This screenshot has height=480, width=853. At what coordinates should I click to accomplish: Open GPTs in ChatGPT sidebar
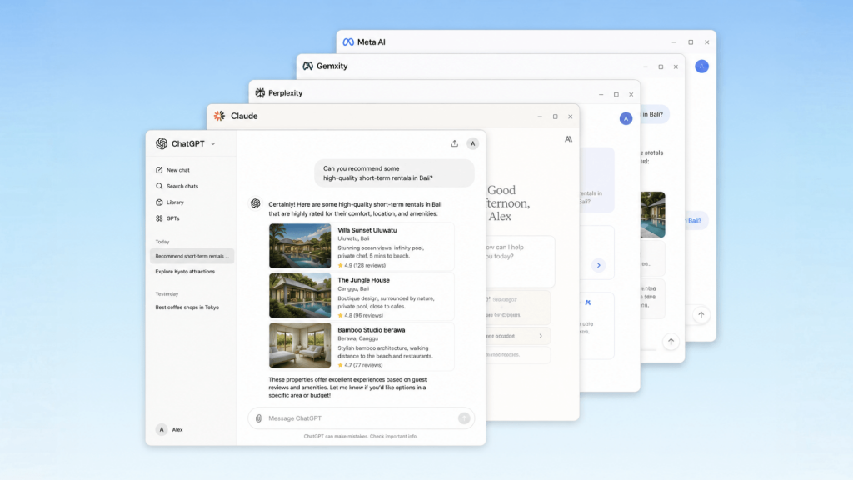(167, 218)
